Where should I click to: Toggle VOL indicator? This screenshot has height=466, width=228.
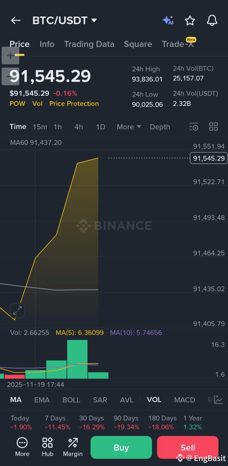pyautogui.click(x=154, y=400)
